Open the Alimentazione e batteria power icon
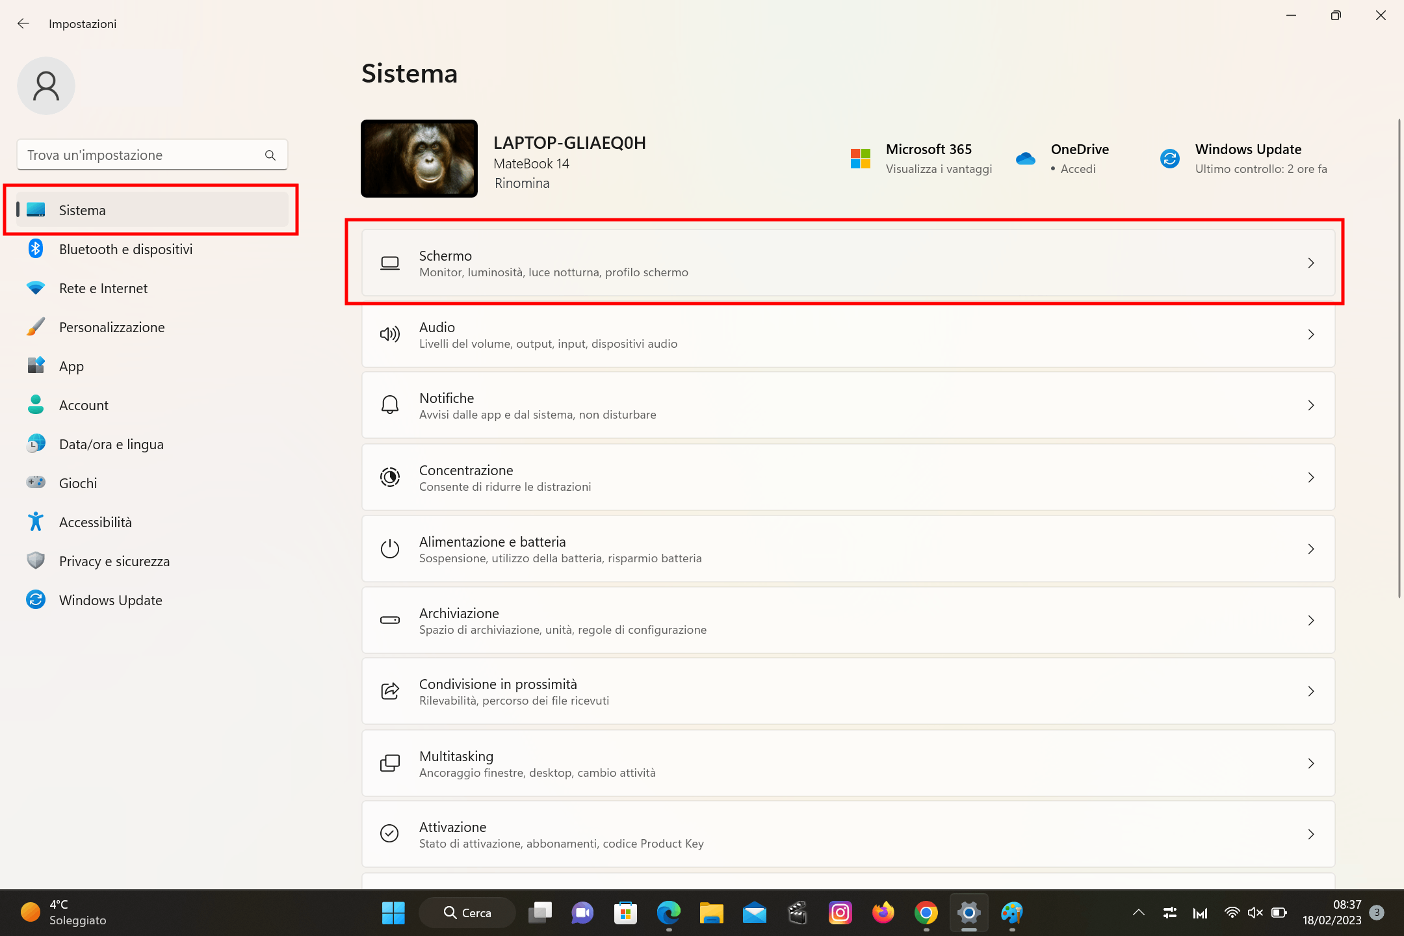1404x936 pixels. click(x=389, y=549)
